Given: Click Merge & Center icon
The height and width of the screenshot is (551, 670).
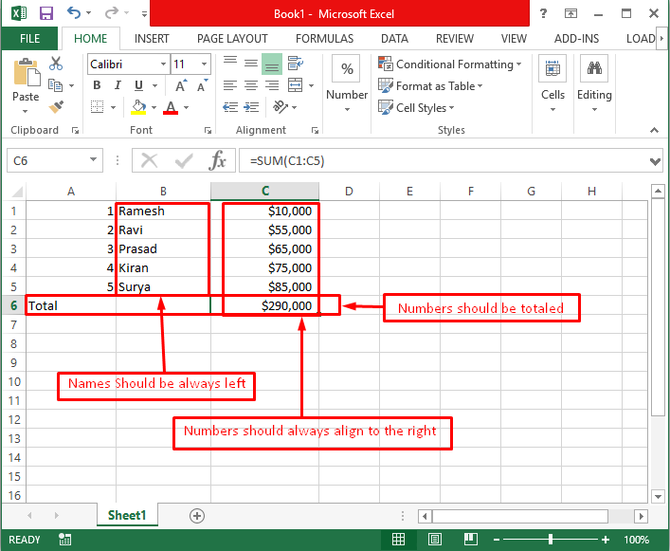Looking at the screenshot, I should pyautogui.click(x=296, y=85).
